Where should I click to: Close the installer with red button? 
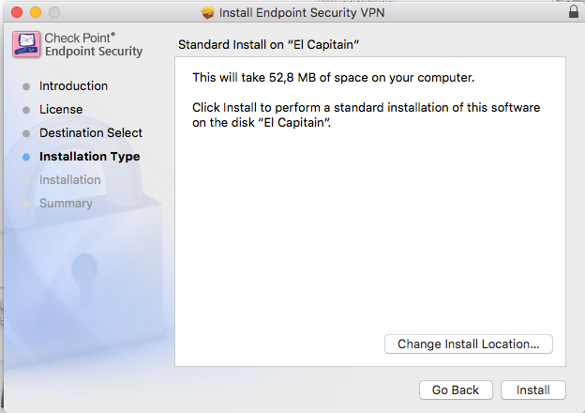(17, 12)
